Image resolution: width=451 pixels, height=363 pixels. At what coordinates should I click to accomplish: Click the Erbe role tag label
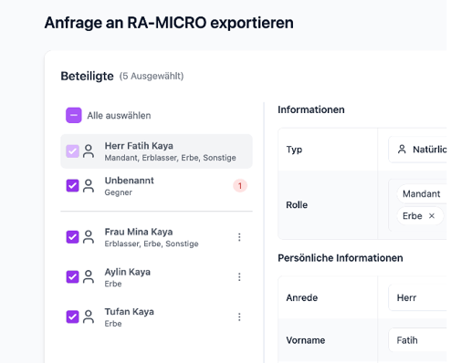[413, 216]
